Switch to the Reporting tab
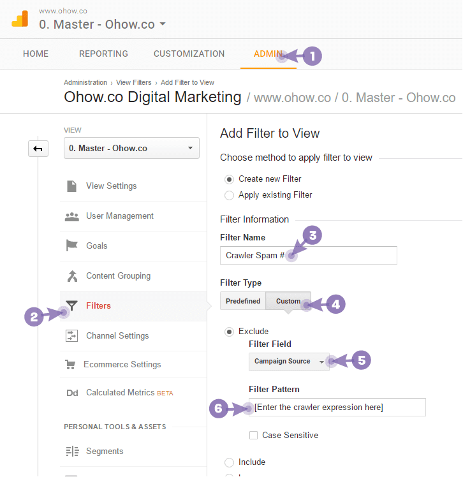Image resolution: width=463 pixels, height=477 pixels. pyautogui.click(x=103, y=54)
